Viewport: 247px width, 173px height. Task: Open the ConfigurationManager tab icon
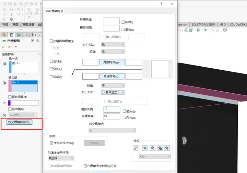pyautogui.click(x=19, y=35)
